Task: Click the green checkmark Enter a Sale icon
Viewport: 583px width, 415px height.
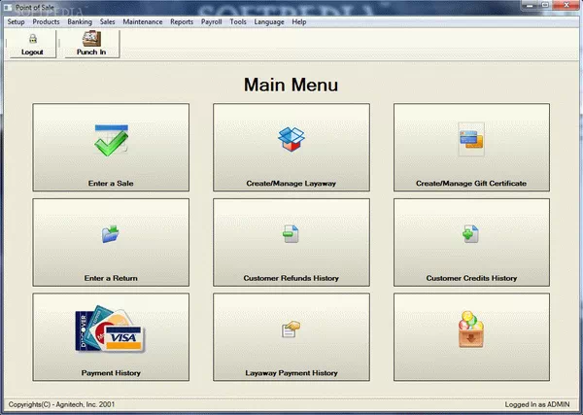Action: tap(111, 141)
